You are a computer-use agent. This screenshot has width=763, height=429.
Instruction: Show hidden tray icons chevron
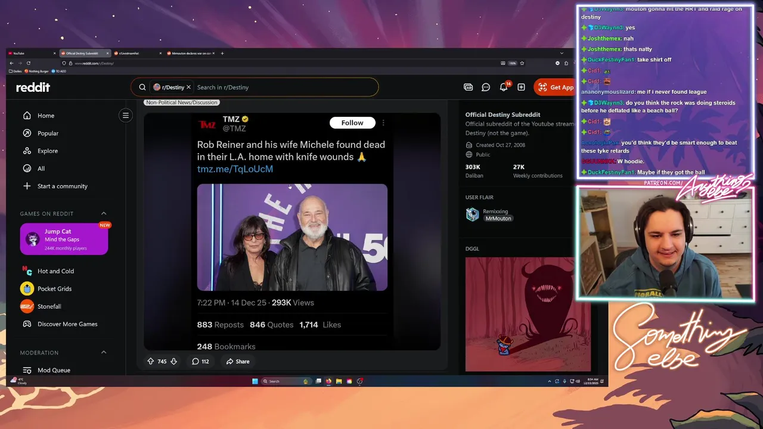pos(550,381)
